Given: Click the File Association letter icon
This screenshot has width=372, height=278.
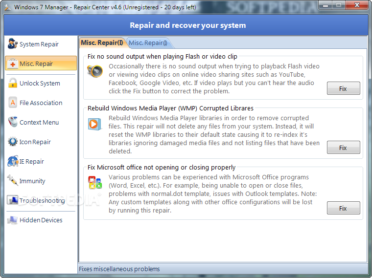Looking at the screenshot, I should click(x=13, y=103).
